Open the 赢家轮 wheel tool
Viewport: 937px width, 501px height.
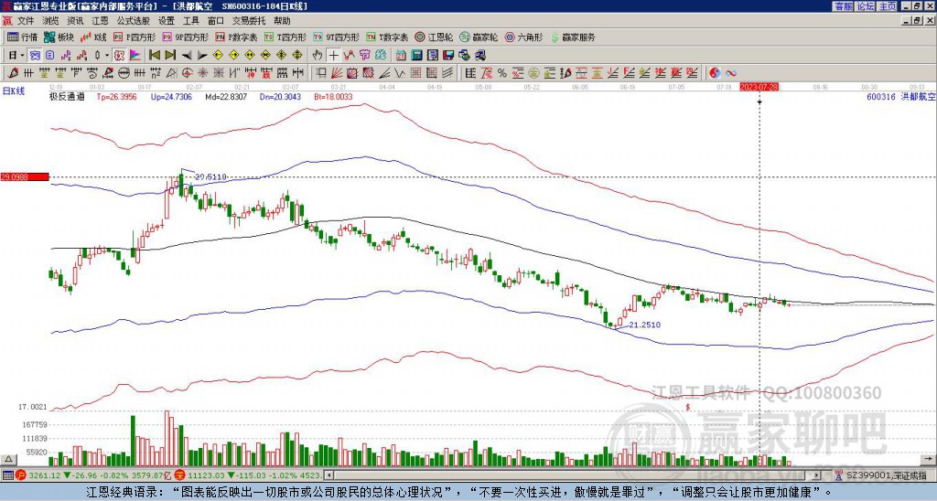[x=479, y=37]
